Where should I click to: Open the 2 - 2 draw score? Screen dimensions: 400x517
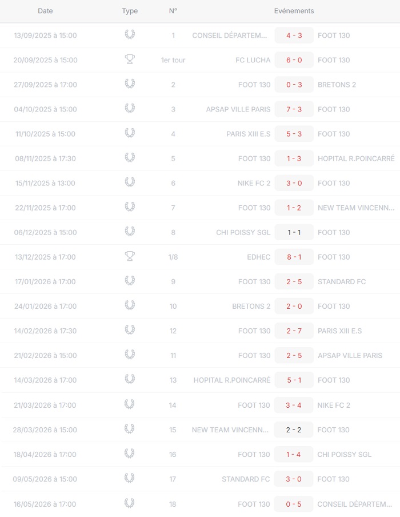coord(293,429)
